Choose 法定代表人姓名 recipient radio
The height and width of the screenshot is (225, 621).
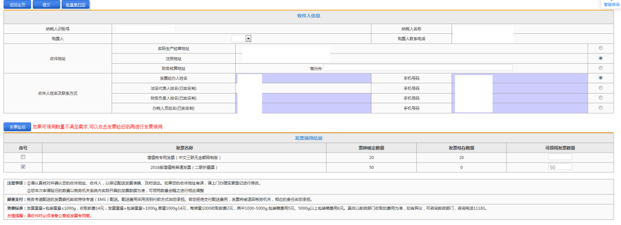pos(601,88)
